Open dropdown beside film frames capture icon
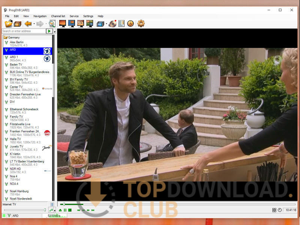Image resolution: width=300 pixels, height=225 pixels. [106, 24]
